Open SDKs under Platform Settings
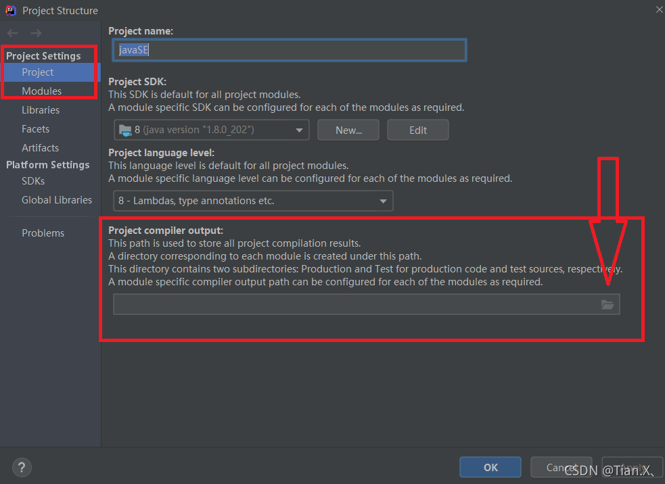The height and width of the screenshot is (484, 665). click(x=33, y=181)
